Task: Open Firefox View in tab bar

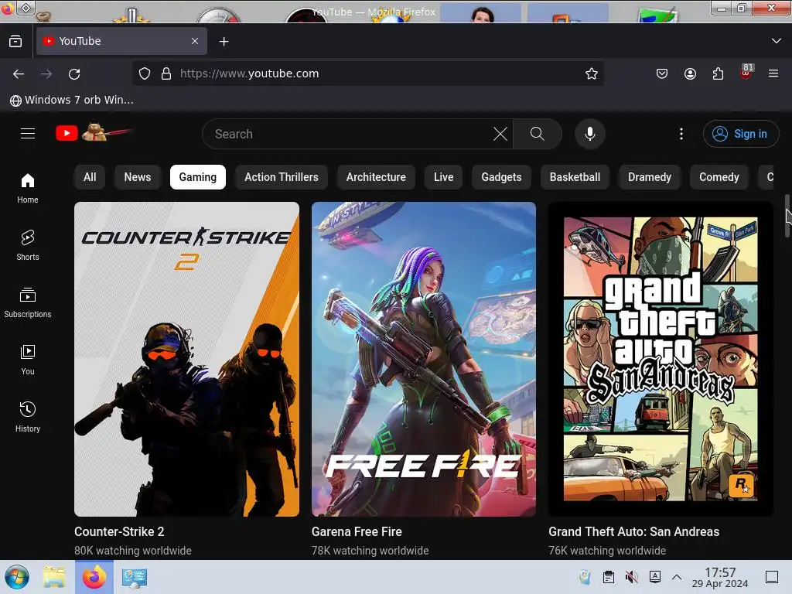Action: [15, 42]
